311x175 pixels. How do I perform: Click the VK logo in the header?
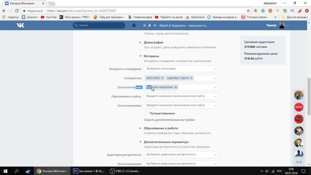pos(20,25)
